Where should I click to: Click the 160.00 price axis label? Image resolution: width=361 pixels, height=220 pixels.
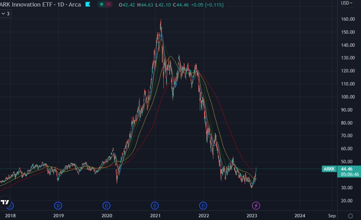(x=348, y=19)
